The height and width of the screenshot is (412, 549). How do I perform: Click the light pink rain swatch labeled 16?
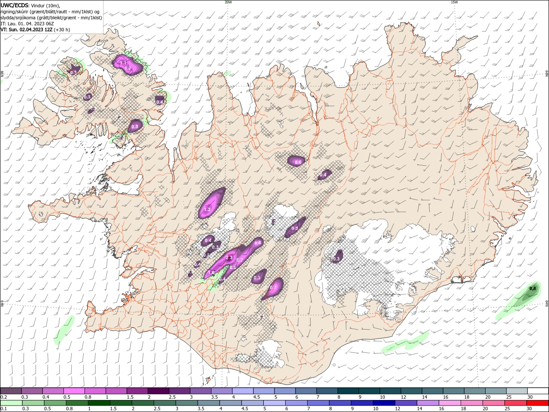(x=449, y=403)
